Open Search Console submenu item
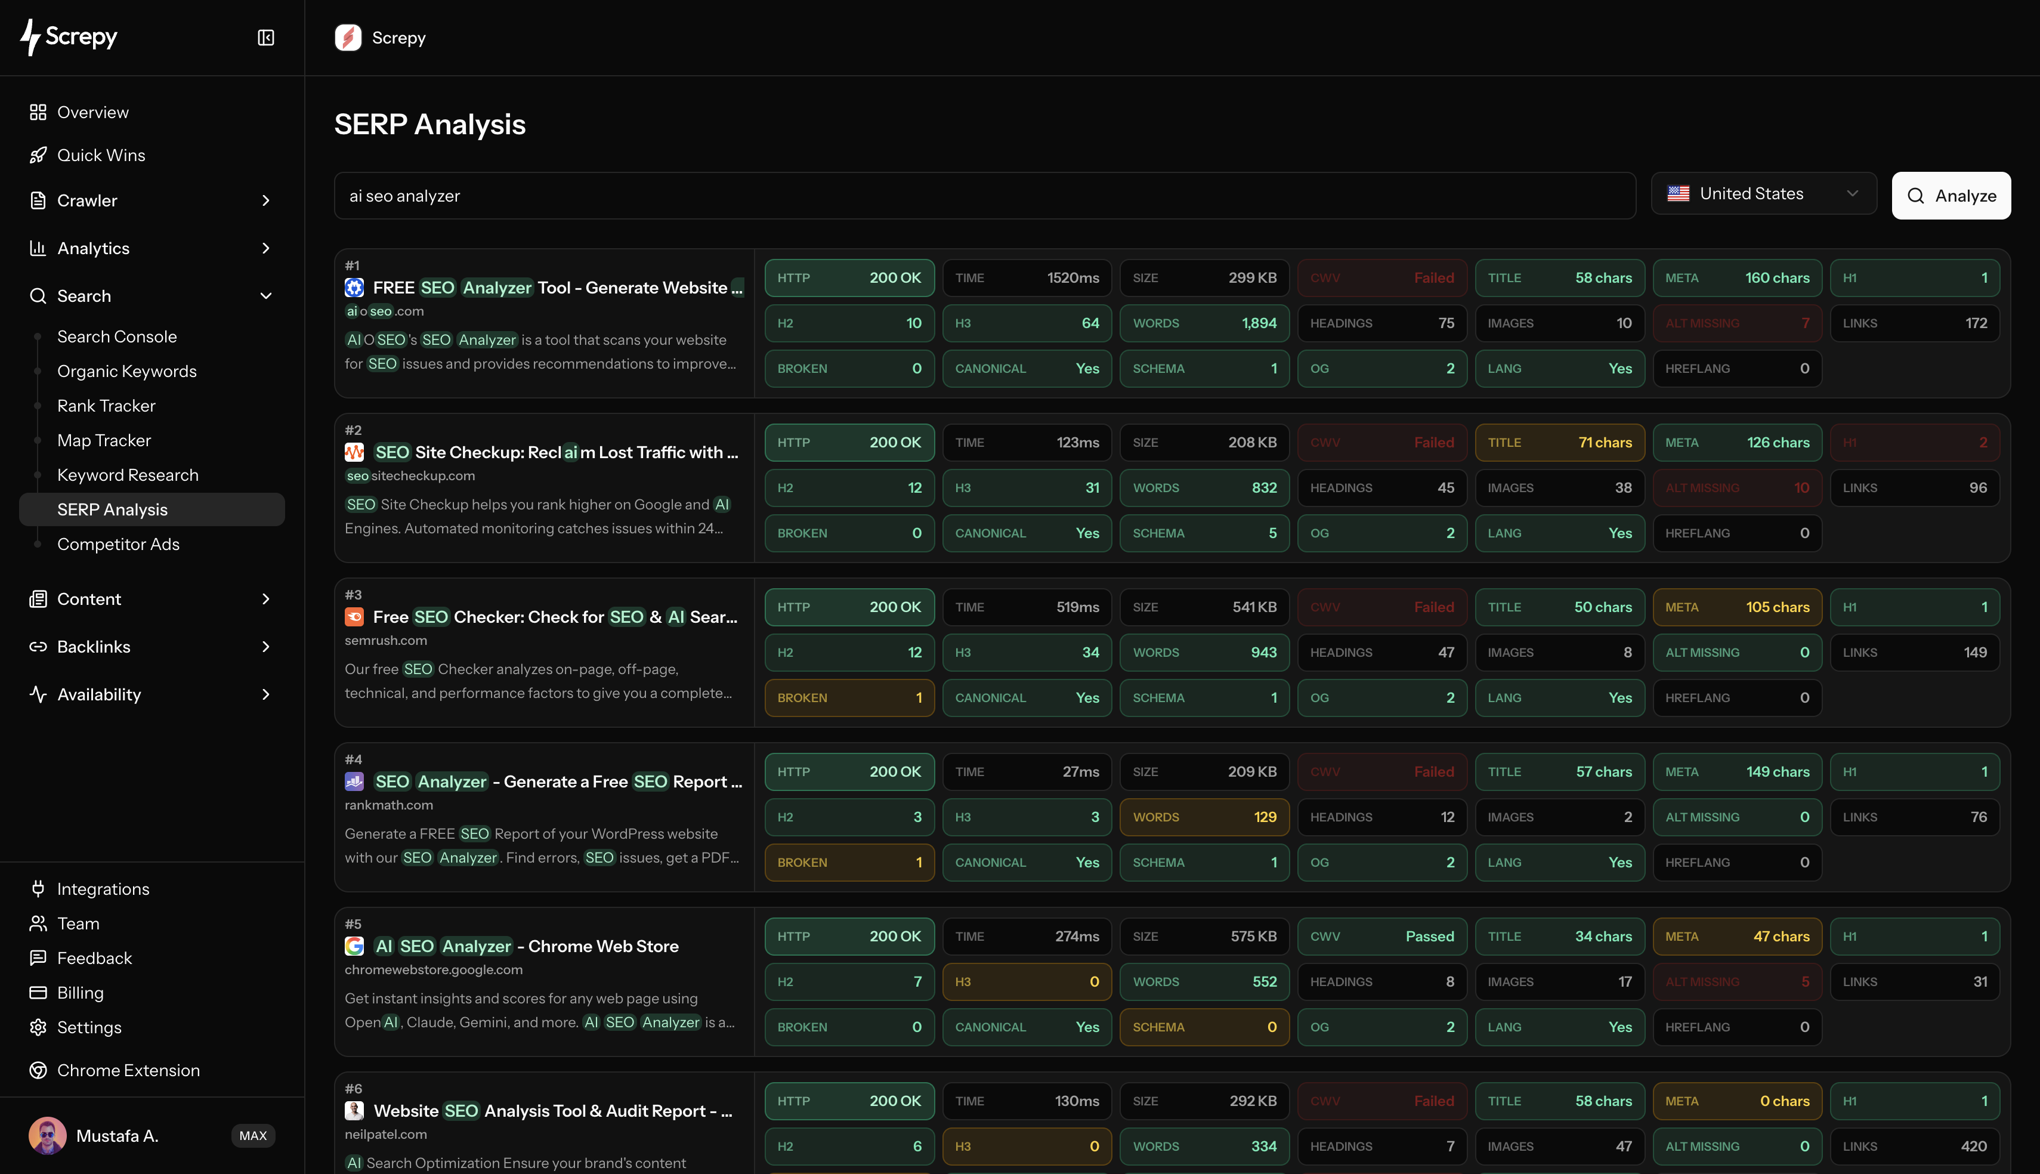This screenshot has height=1174, width=2040. 117,336
